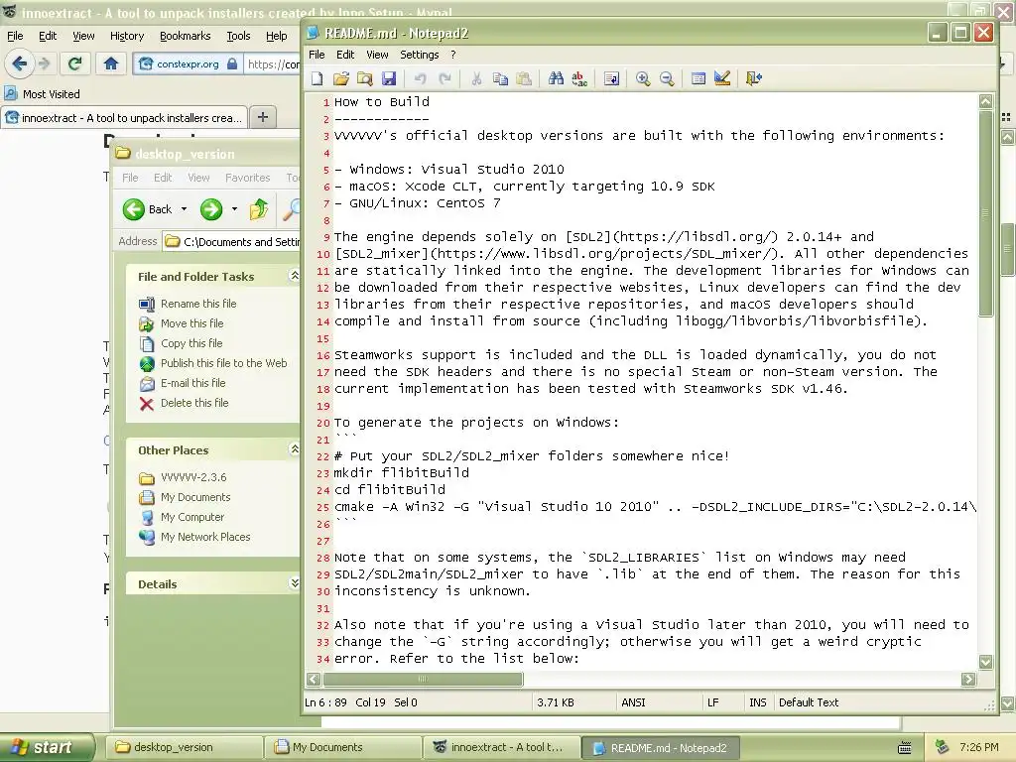Collapse the File and Folder Tasks panel
1016x762 pixels.
pyautogui.click(x=294, y=276)
